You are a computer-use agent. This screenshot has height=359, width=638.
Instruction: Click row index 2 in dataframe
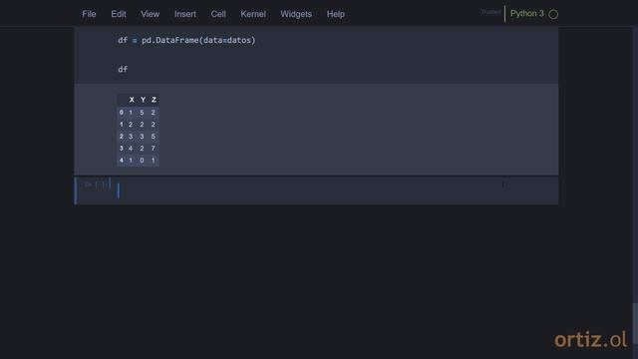click(x=122, y=137)
